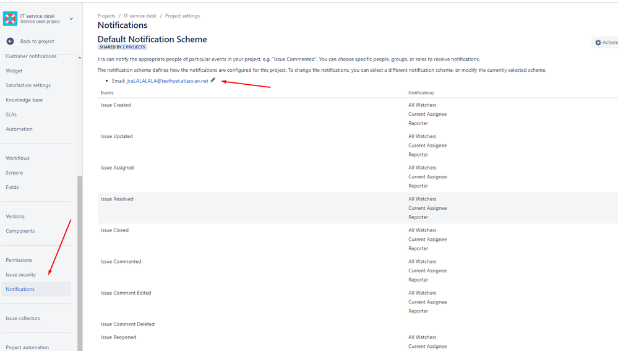The height and width of the screenshot is (351, 618).
Task: Click the 2 PROJECTS shared link
Action: pyautogui.click(x=134, y=47)
